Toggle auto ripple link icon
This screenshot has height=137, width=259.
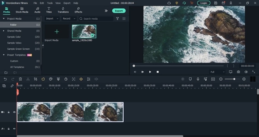click(x=12, y=86)
